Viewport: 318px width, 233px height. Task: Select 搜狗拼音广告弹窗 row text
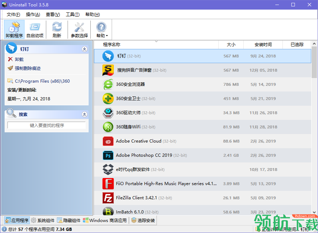click(x=142, y=70)
